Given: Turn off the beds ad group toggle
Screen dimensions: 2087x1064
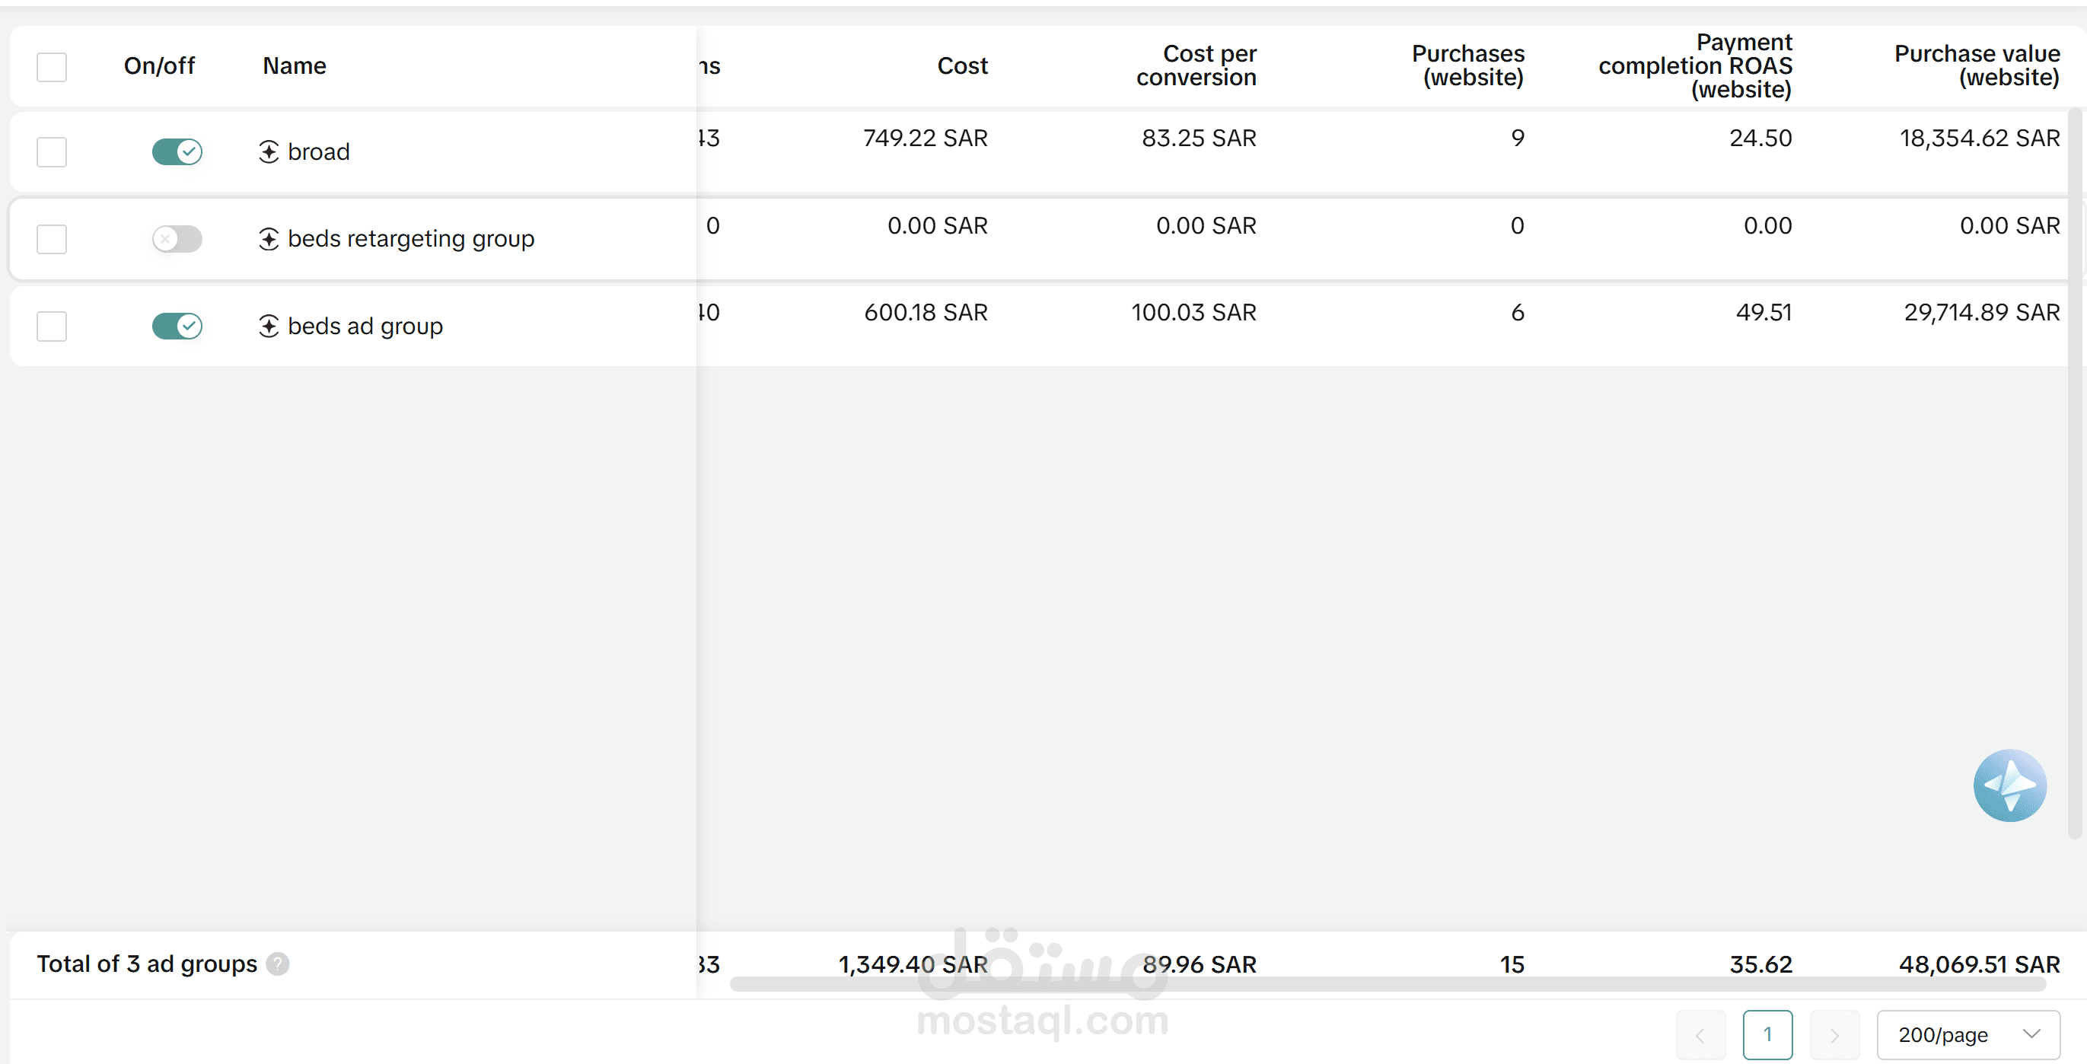Looking at the screenshot, I should tap(177, 326).
